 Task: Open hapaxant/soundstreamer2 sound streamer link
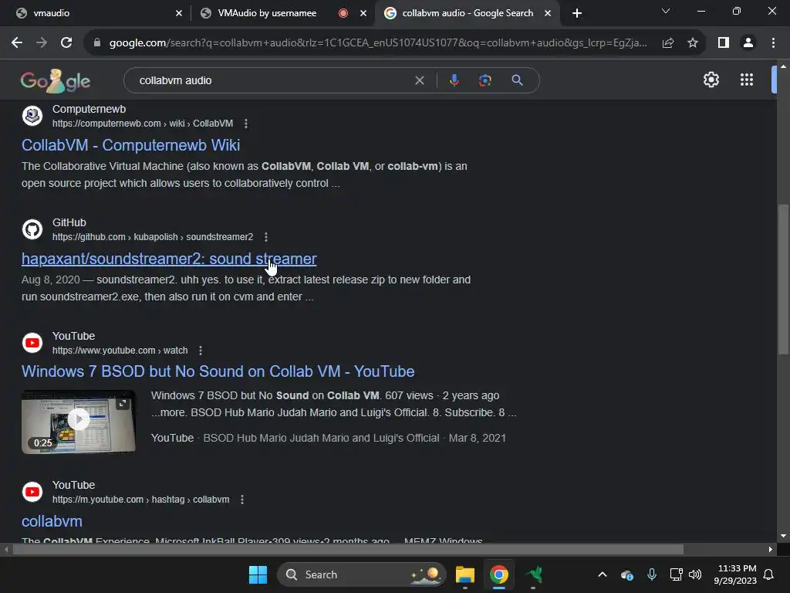click(169, 259)
